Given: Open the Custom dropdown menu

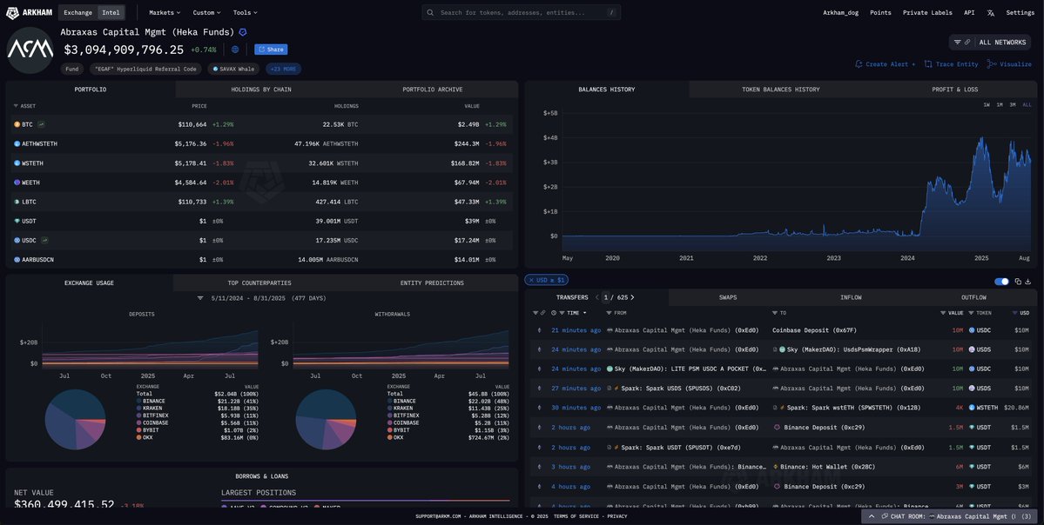Looking at the screenshot, I should (208, 13).
